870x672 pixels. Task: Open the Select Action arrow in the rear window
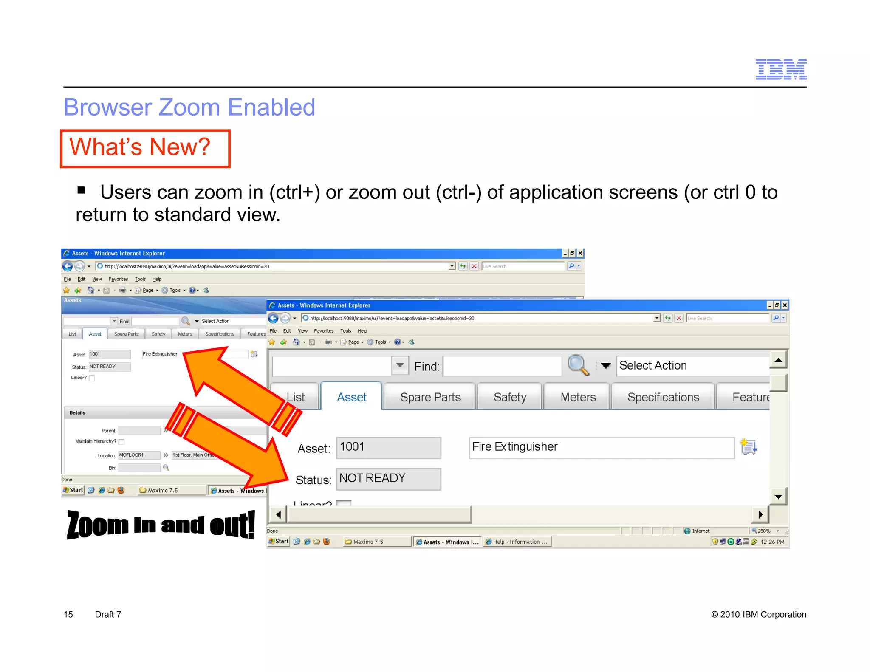(x=197, y=321)
